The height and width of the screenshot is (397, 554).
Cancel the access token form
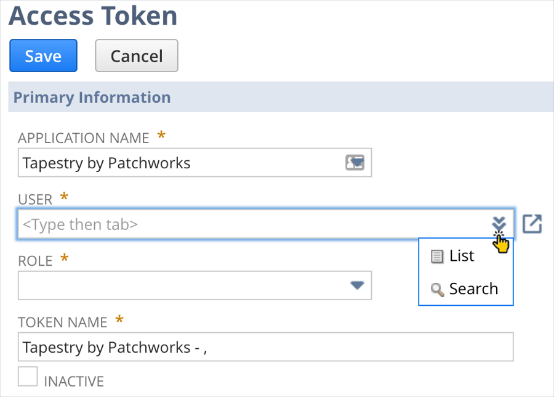coord(136,56)
